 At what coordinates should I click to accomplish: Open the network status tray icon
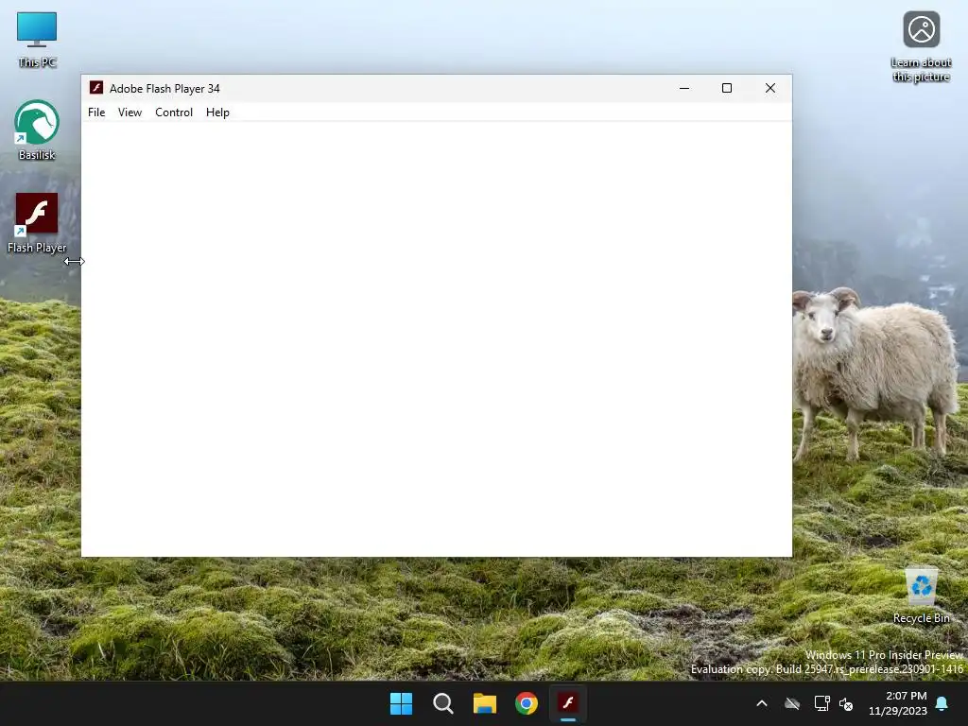(821, 703)
